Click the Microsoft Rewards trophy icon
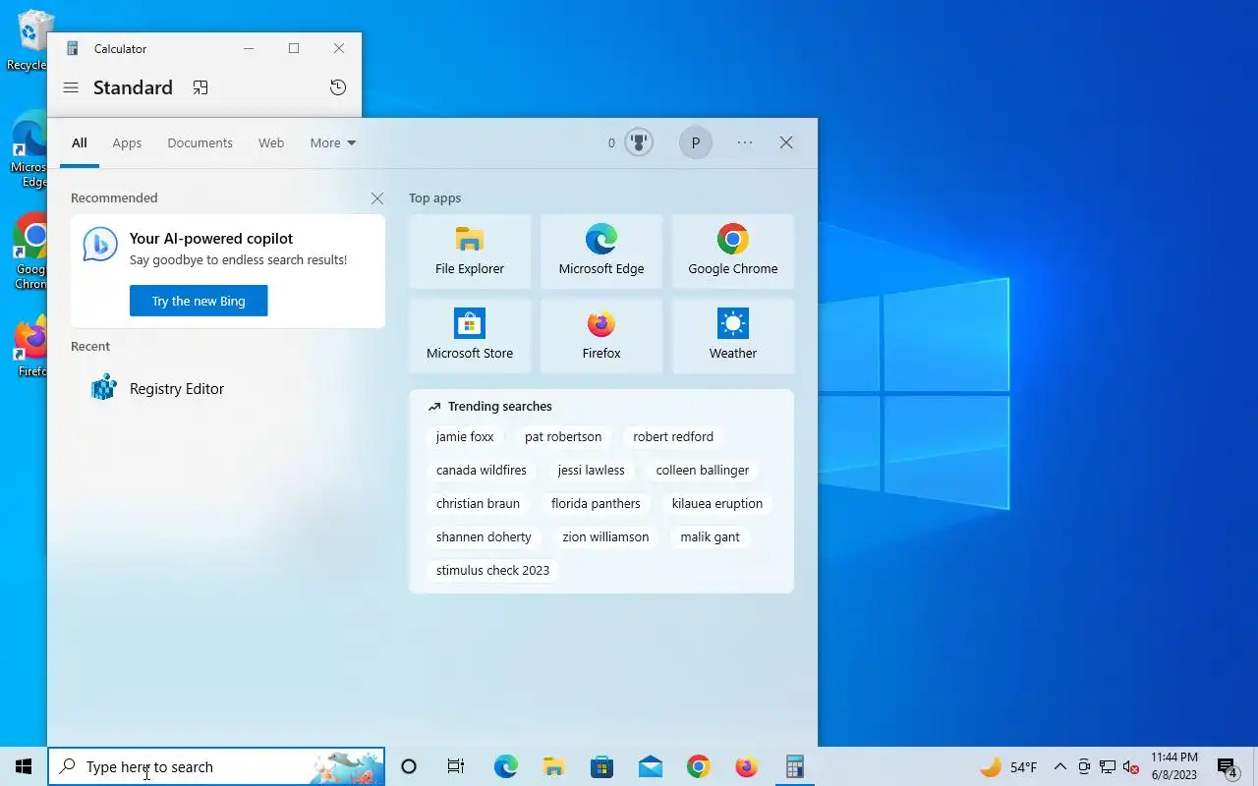 (x=639, y=142)
